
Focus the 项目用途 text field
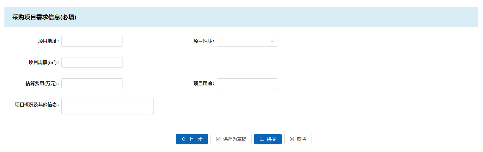point(247,84)
